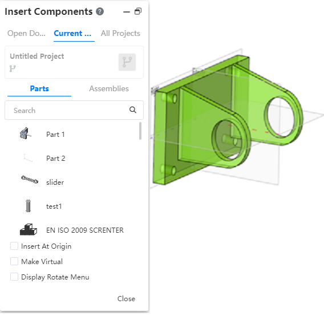Click the magnifier search icon
The image size is (324, 316).
tap(133, 110)
